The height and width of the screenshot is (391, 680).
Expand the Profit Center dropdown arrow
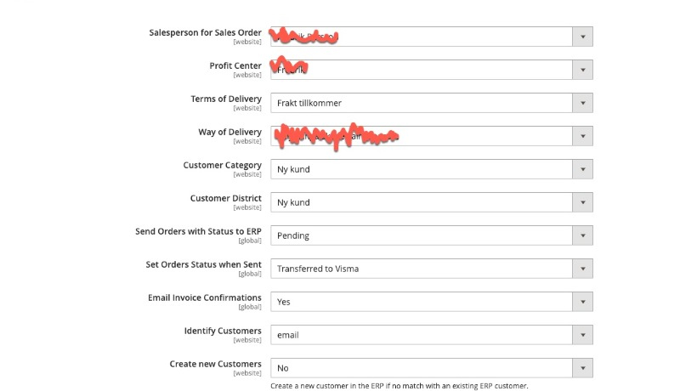(582, 70)
